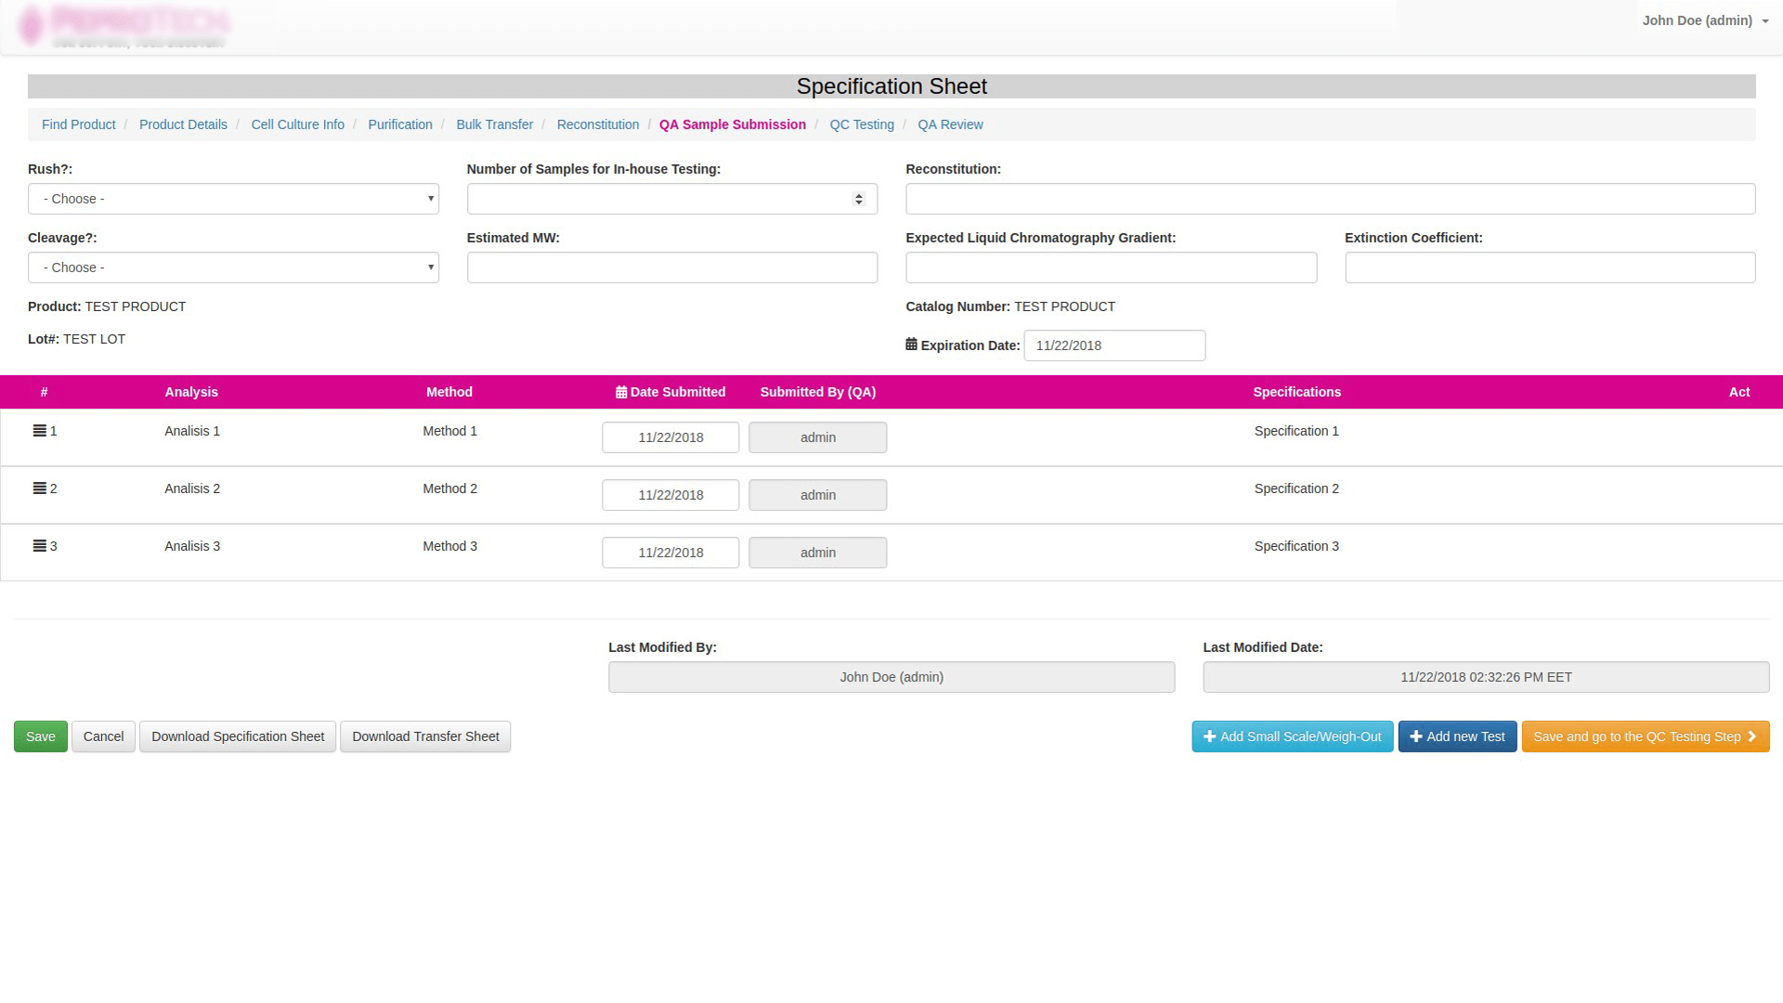Click the Estimated MW text field
Image resolution: width=1783 pixels, height=1003 pixels.
(x=671, y=267)
